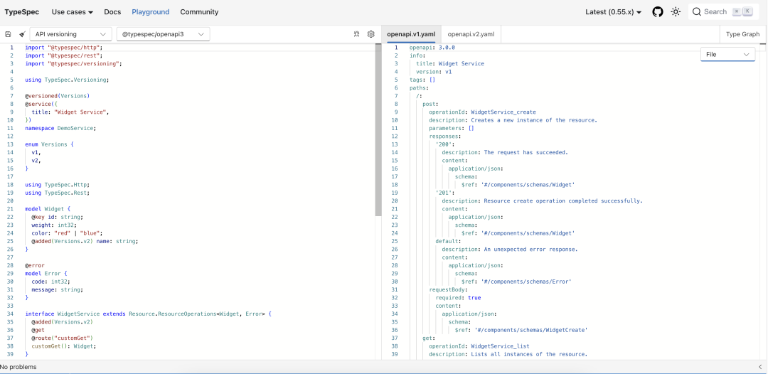This screenshot has height=374, width=768.
Task: Click the TypeSpec home logo
Action: [22, 12]
